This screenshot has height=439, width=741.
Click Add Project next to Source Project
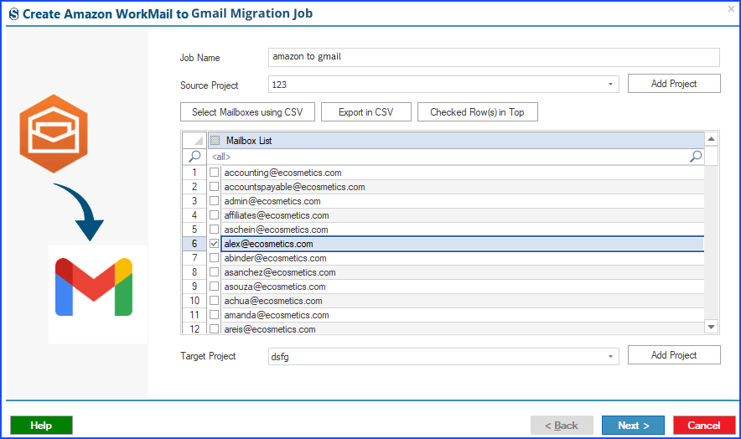coord(674,84)
